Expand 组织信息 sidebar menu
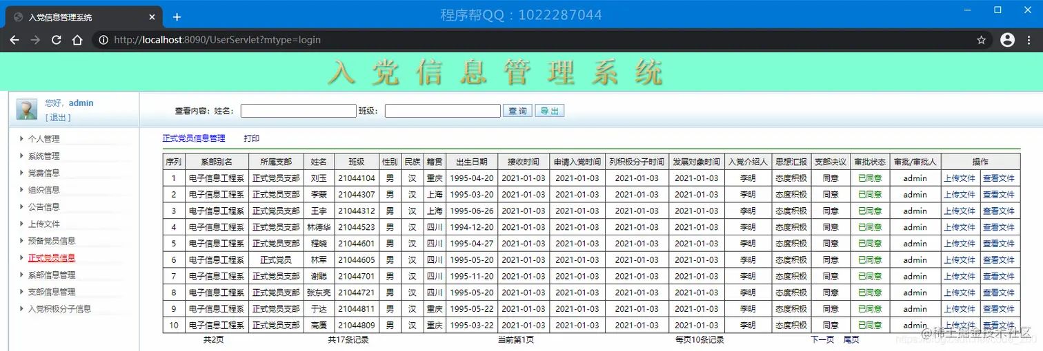This screenshot has width=1043, height=351. point(43,190)
